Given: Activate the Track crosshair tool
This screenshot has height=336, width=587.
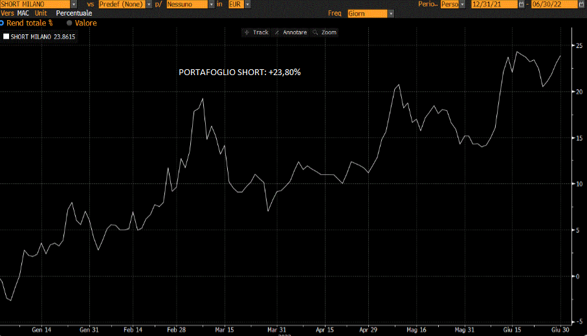Looking at the screenshot, I should point(256,32).
